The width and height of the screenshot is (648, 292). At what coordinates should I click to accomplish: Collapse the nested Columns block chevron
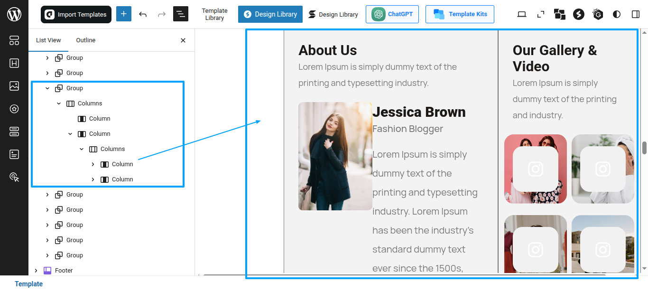point(82,149)
